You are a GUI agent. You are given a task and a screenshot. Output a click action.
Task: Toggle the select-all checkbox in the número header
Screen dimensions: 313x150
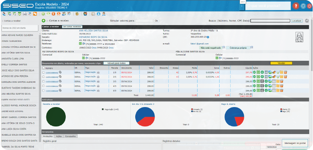point(44,68)
